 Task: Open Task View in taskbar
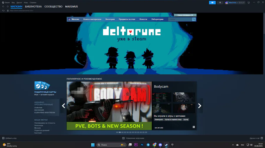click(130, 145)
